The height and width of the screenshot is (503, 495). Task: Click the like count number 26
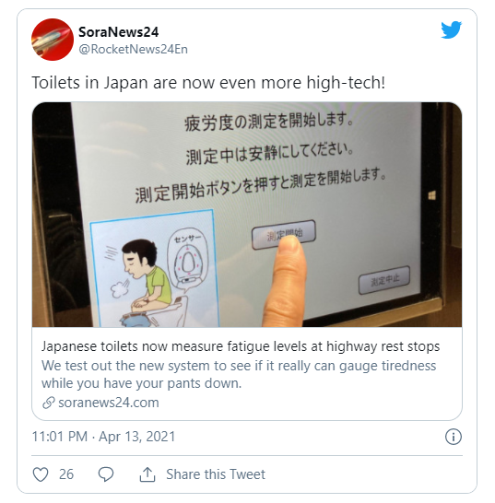pos(66,474)
